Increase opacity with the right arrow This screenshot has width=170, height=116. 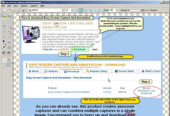coord(145,10)
